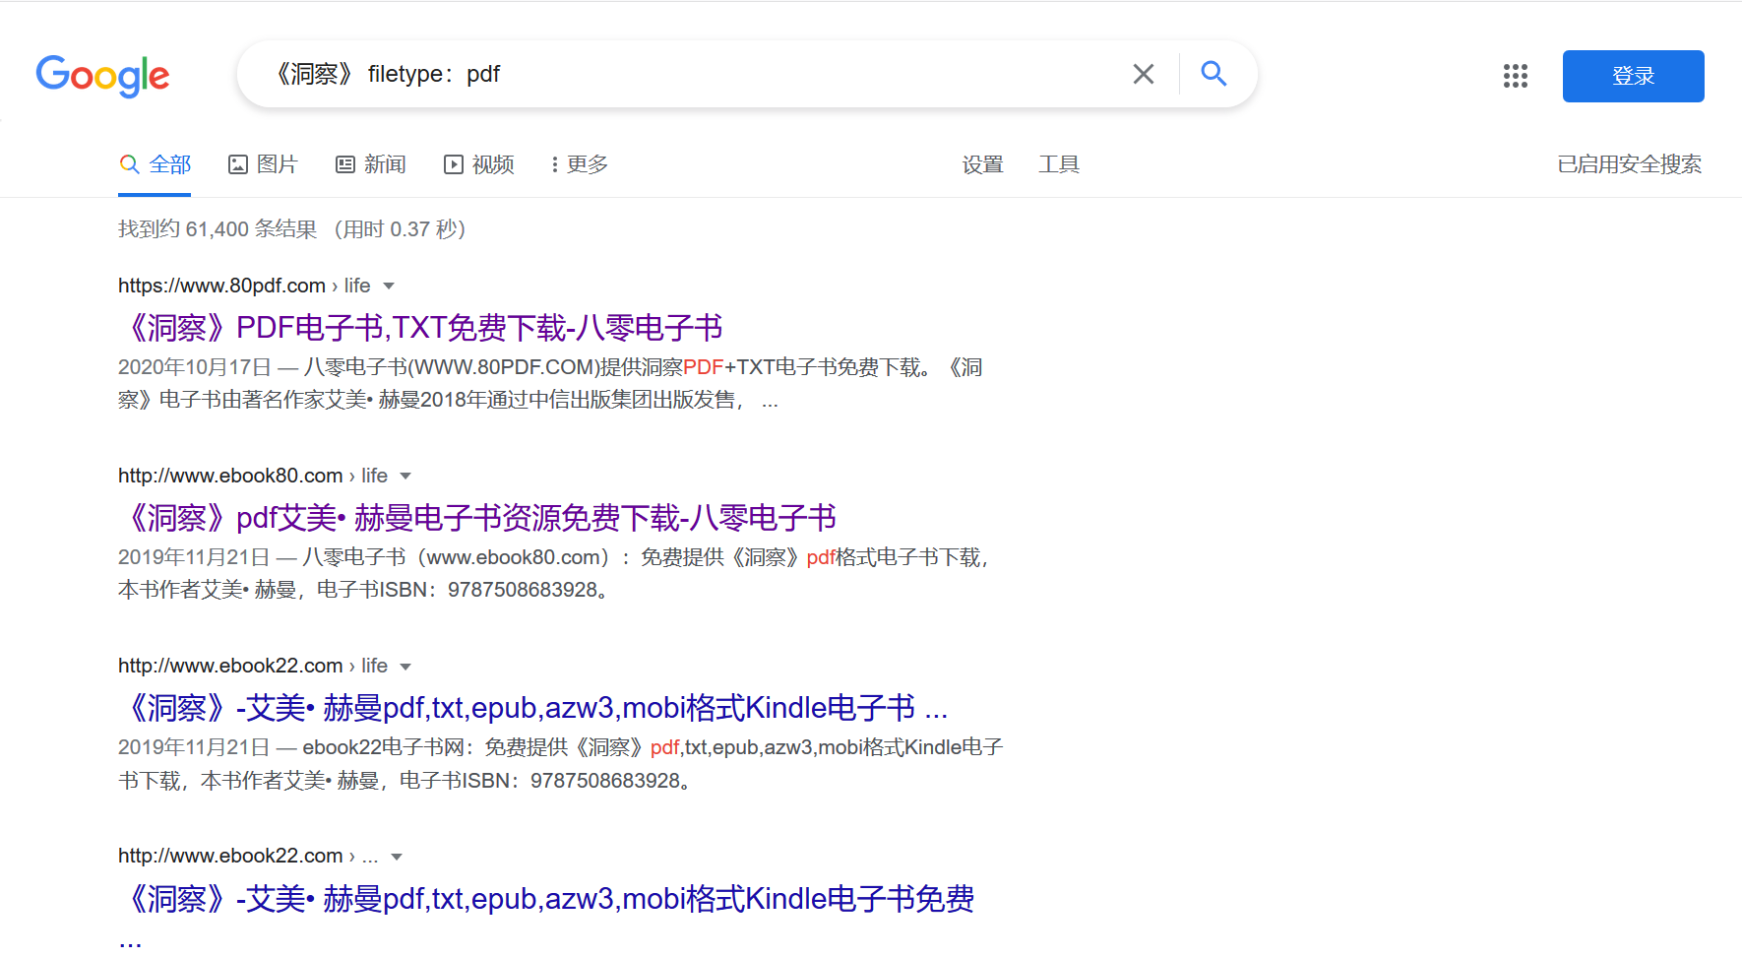Open the Google apps grid icon
This screenshot has height=958, width=1742.
[x=1514, y=76]
